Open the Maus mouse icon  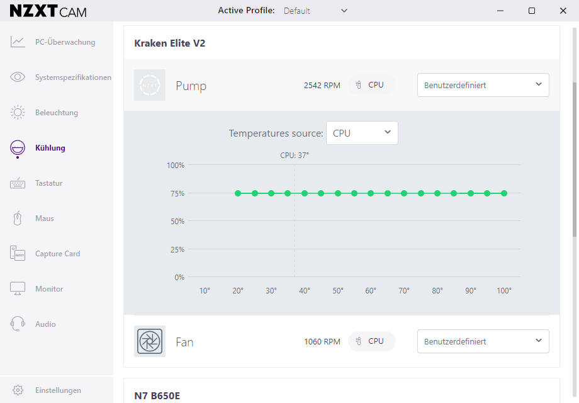(18, 219)
